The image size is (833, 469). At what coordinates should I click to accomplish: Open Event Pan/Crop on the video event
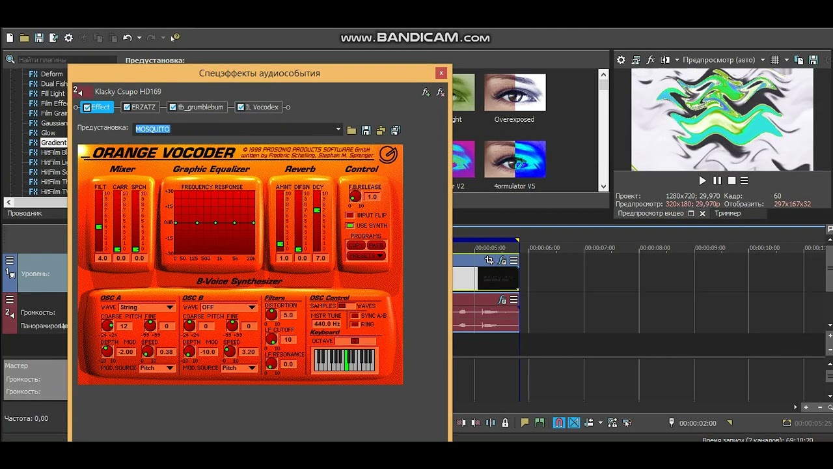(489, 261)
